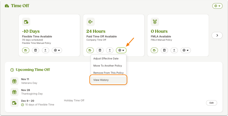Click the clock icon beside Upcoming Time Off
The height and width of the screenshot is (116, 228).
[x=12, y=70]
